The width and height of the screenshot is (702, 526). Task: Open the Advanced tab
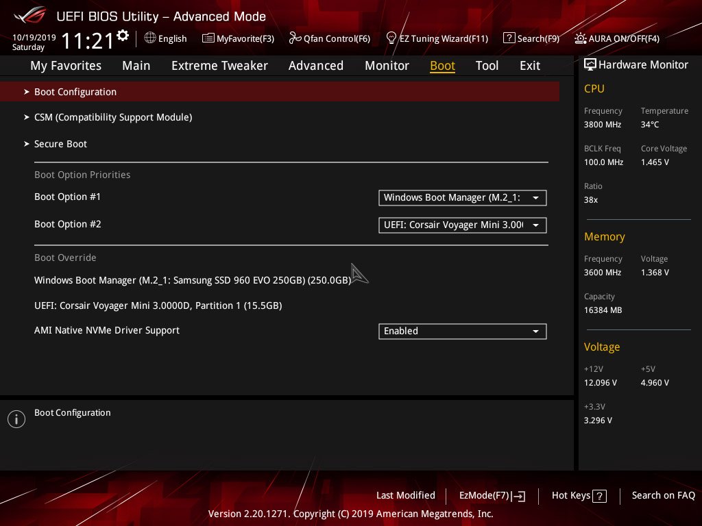point(315,66)
